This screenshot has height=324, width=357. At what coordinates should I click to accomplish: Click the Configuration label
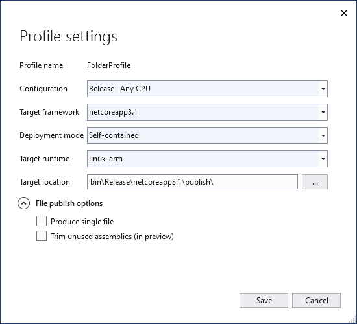click(43, 89)
